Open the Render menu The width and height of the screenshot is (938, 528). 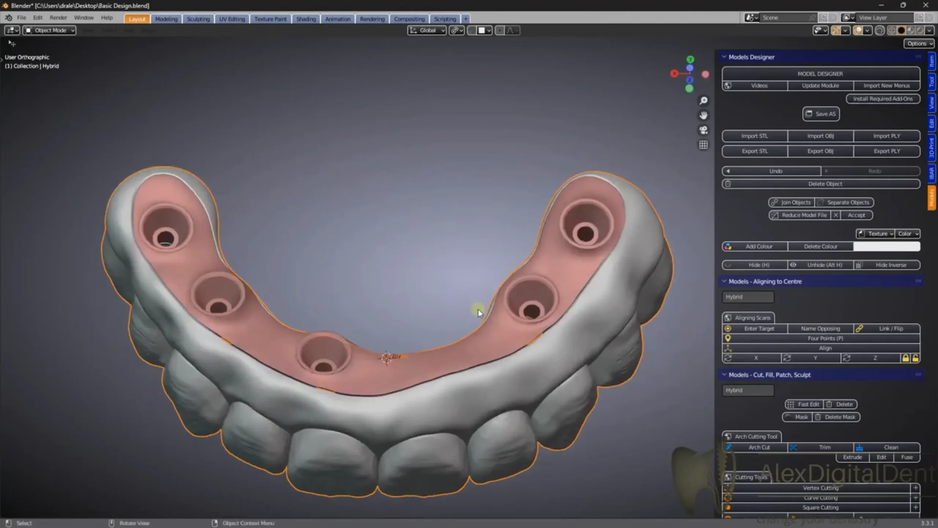pyautogui.click(x=58, y=18)
